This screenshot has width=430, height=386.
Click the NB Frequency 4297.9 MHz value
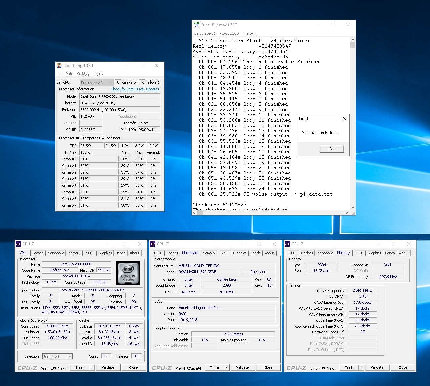tap(387, 277)
